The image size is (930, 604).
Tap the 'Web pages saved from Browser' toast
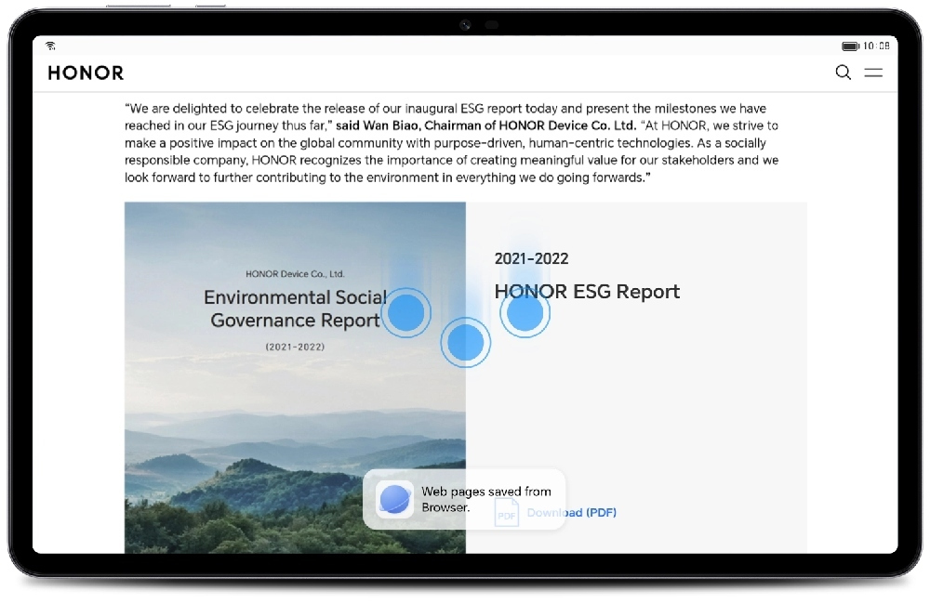[464, 499]
